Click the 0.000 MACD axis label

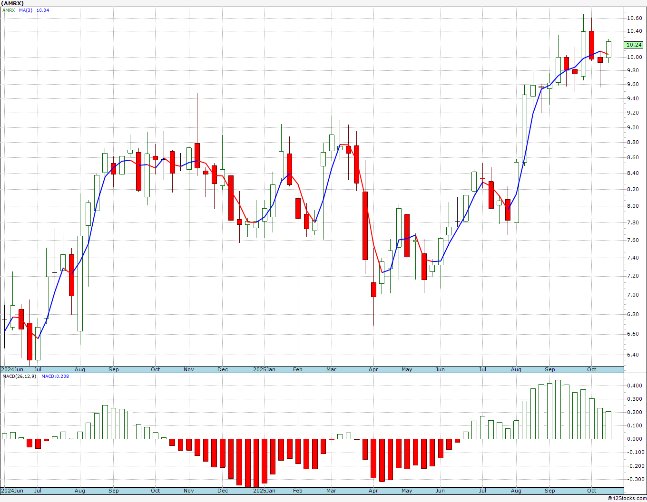pyautogui.click(x=635, y=439)
